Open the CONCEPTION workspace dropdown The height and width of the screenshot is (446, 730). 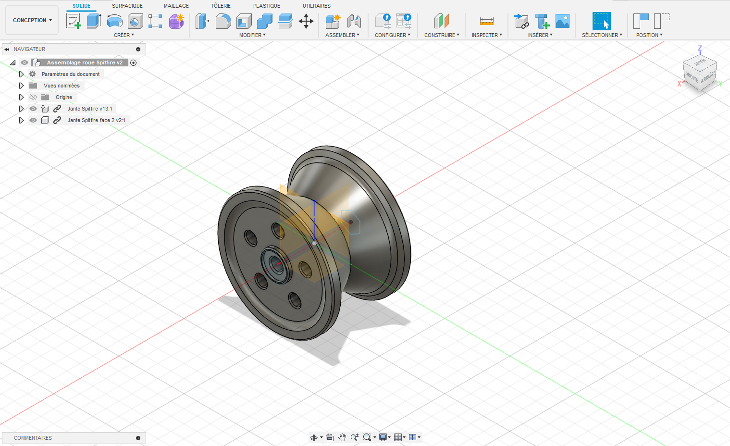click(32, 20)
